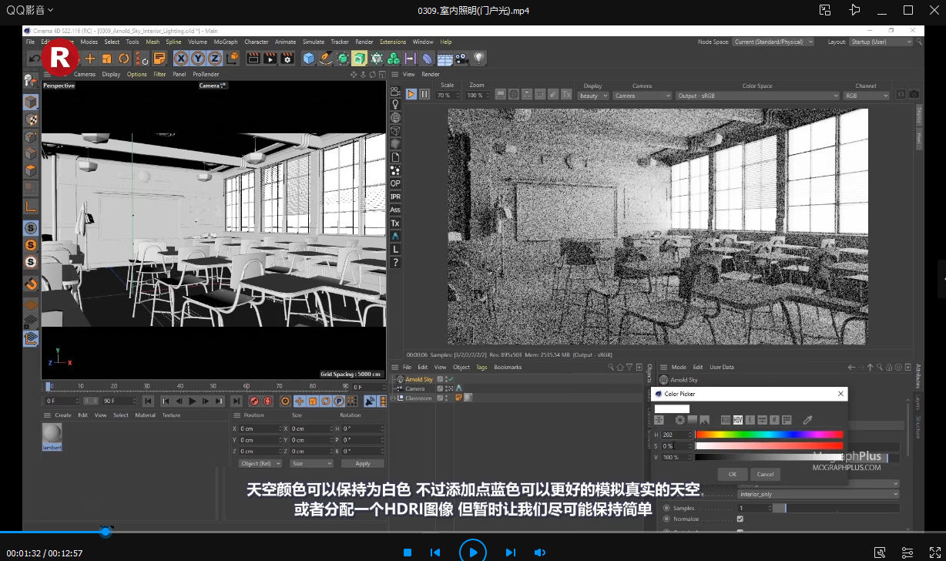946x561 pixels.
Task: Switch color picker to HSV mode
Action: point(737,420)
